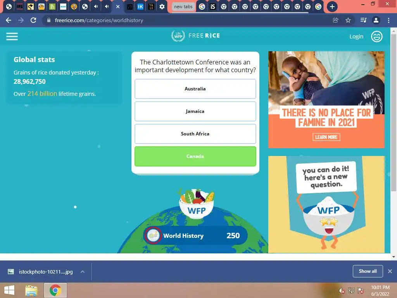Click the 'new tabs' tab group label

(183, 7)
